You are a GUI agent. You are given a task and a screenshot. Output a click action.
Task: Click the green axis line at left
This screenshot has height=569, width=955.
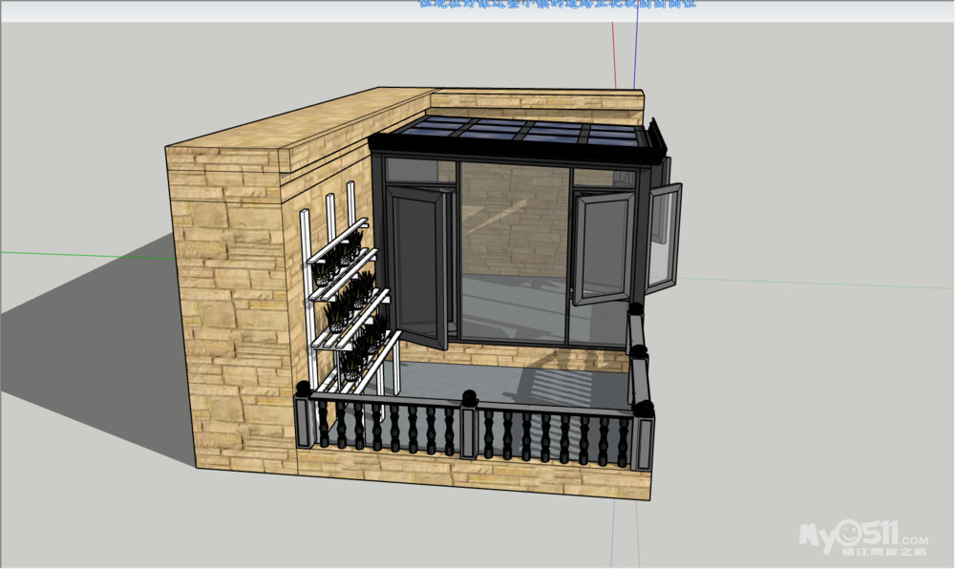(x=76, y=254)
